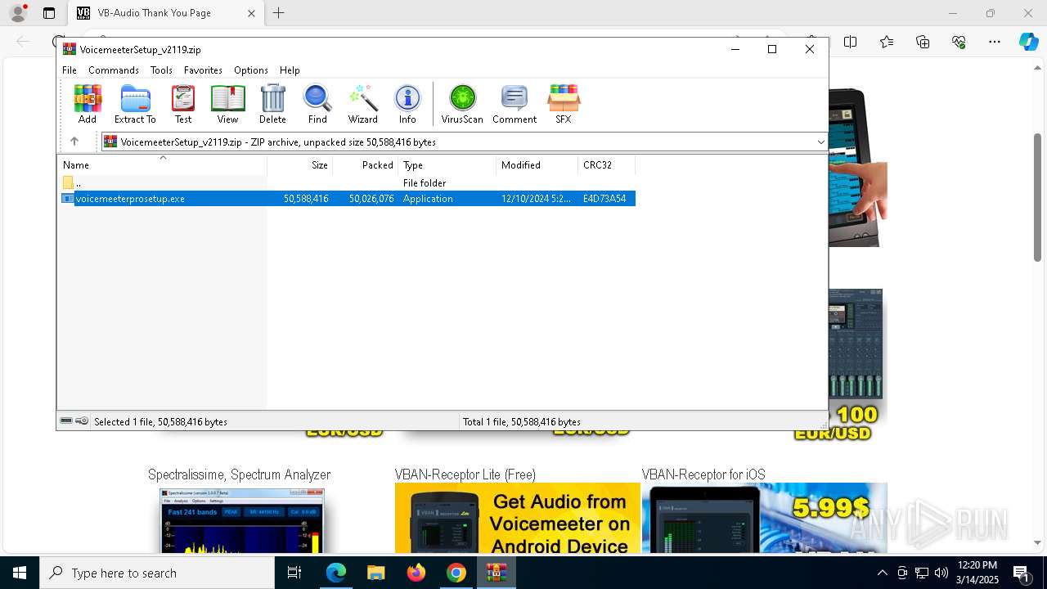Open the VBAN-Receptor Lite banner
This screenshot has height=589, width=1047.
point(517,518)
